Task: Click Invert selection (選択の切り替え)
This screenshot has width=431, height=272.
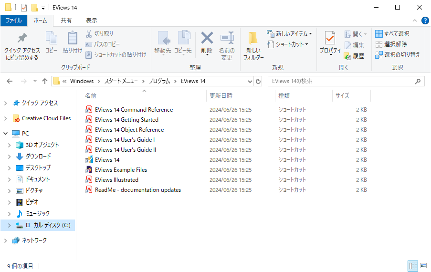Action: (398, 55)
